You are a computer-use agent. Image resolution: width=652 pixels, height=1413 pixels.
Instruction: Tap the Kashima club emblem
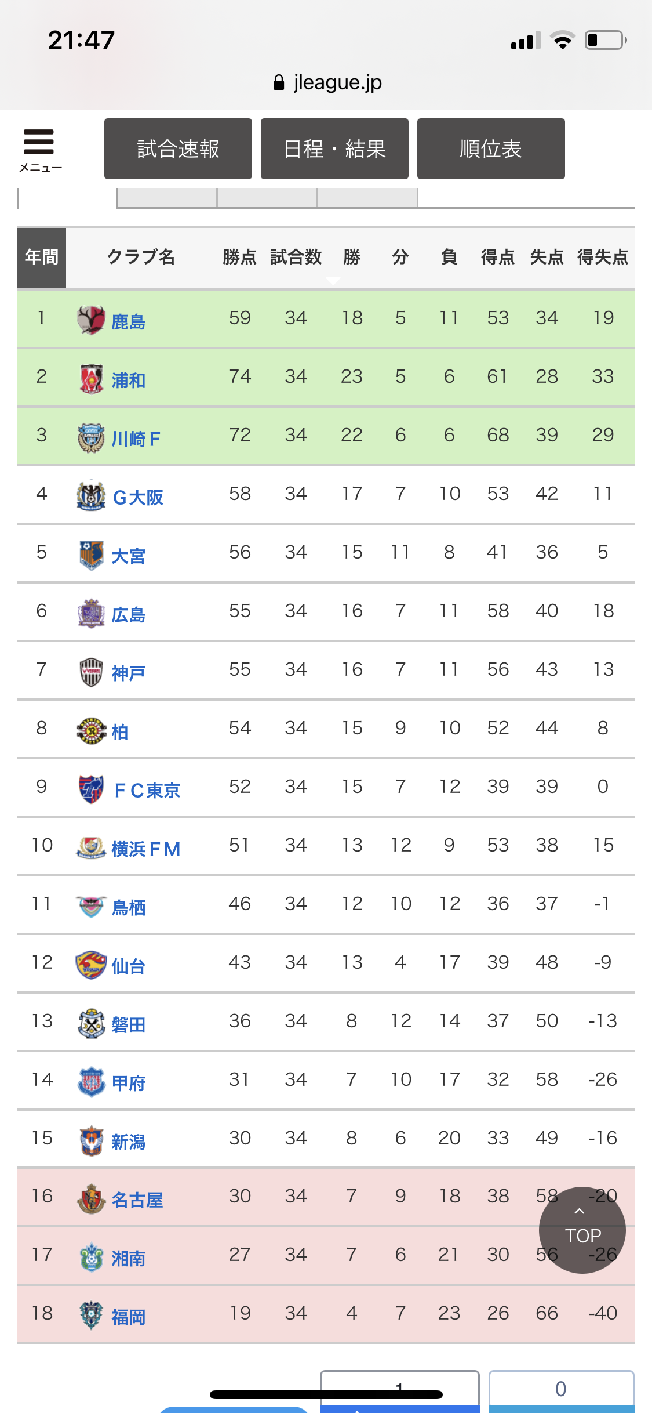point(91,320)
